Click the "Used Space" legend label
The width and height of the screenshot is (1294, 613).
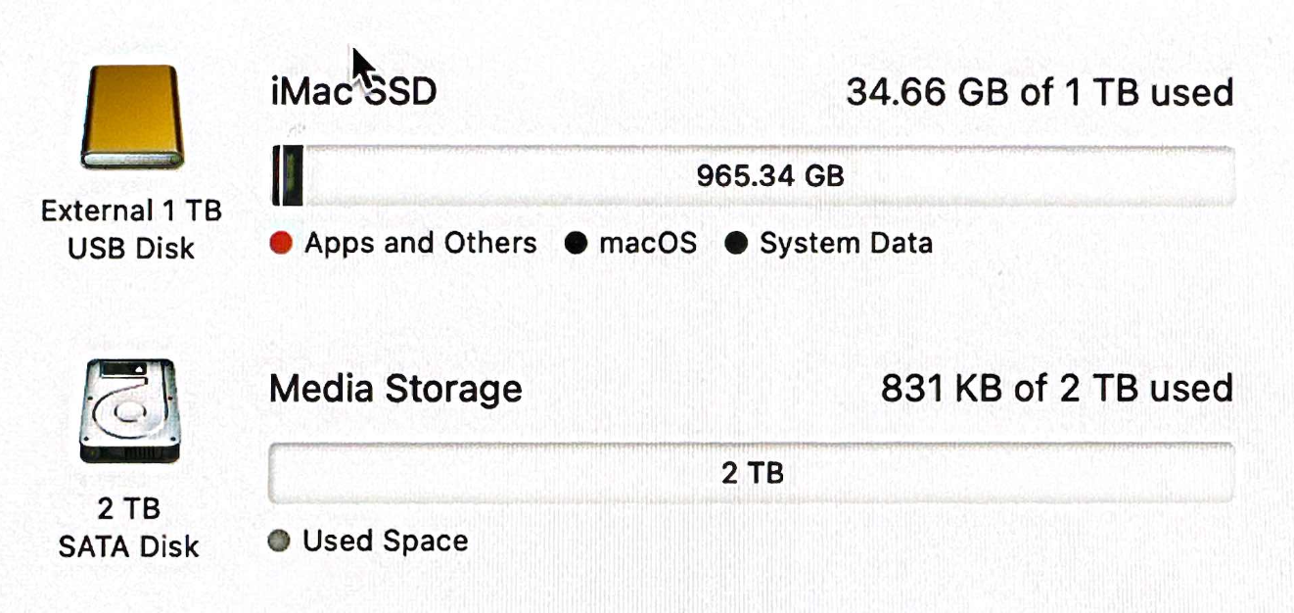point(385,542)
